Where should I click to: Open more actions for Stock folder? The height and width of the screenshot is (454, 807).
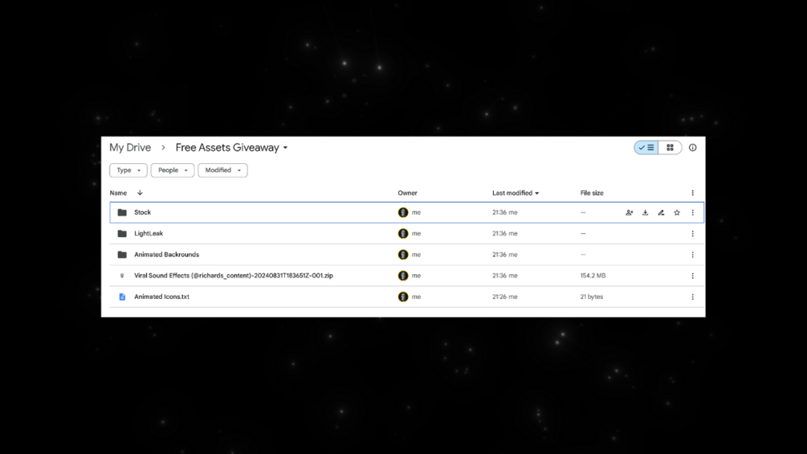693,213
